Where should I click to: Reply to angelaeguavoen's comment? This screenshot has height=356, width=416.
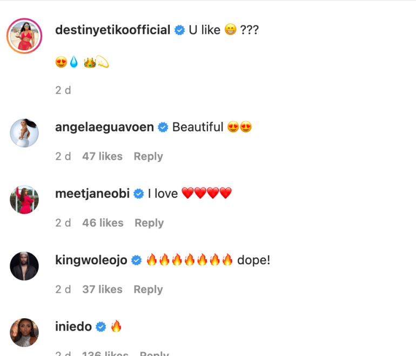148,156
